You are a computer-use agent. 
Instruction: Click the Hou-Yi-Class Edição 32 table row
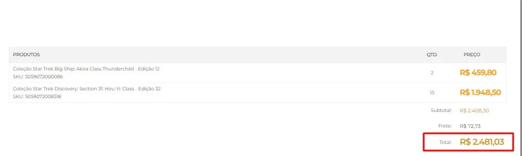click(x=257, y=92)
